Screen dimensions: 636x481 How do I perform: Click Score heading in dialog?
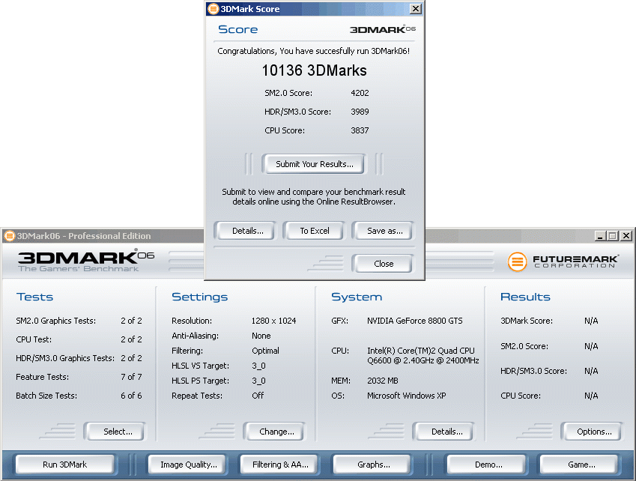[237, 29]
